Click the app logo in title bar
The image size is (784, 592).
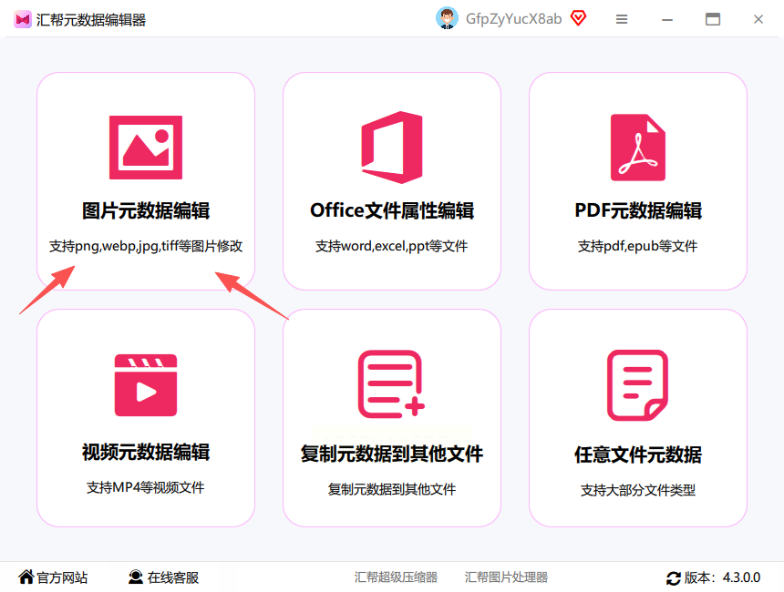point(23,19)
